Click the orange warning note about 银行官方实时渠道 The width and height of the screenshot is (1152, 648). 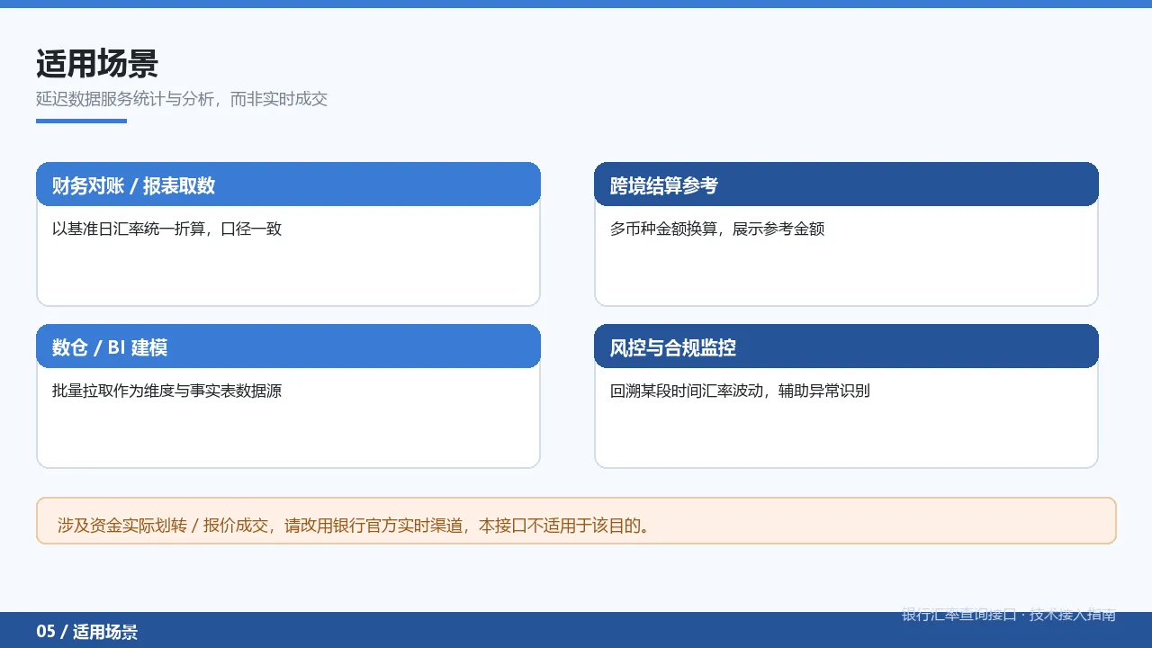coord(576,521)
